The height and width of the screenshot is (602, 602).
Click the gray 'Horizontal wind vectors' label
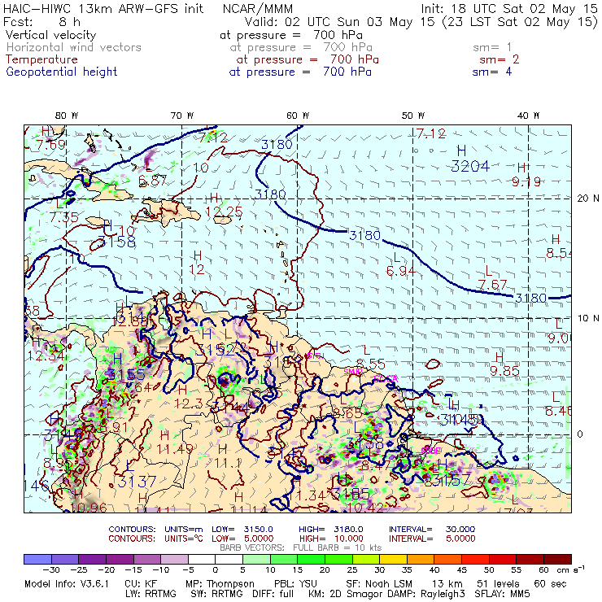pyautogui.click(x=74, y=47)
